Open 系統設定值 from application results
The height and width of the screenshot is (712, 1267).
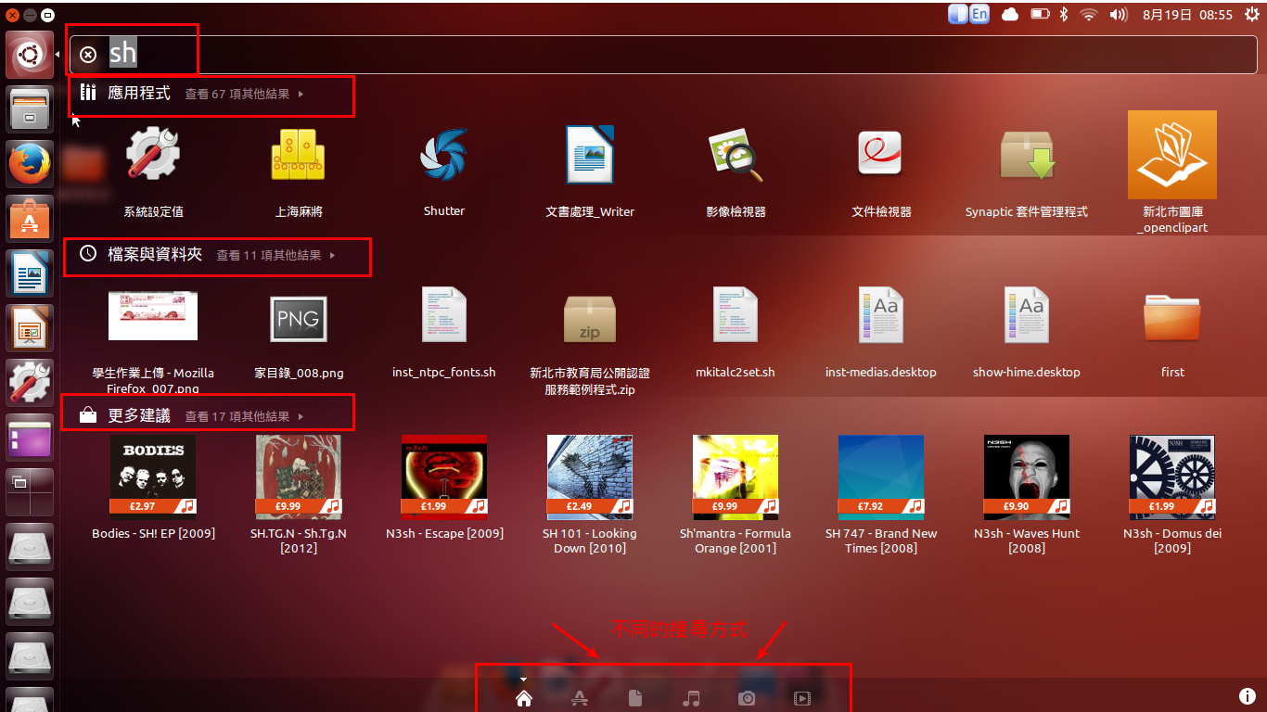tap(153, 172)
